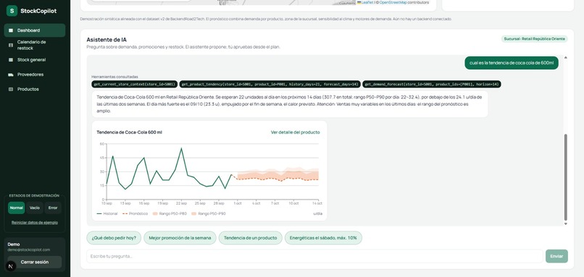Click the Dashboard sidebar icon

(11, 30)
